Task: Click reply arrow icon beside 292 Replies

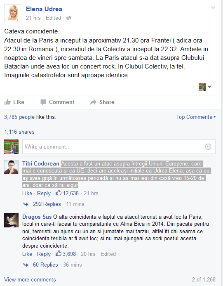Action: click(26, 204)
